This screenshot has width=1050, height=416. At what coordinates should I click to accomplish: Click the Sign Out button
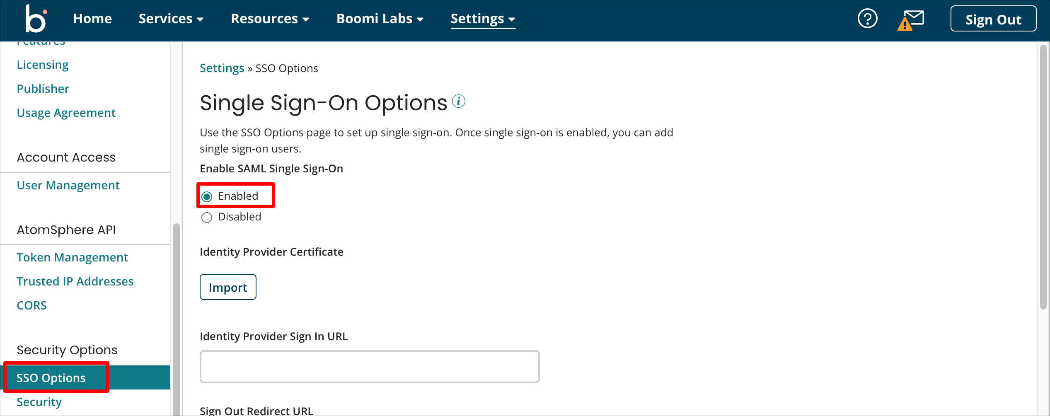point(993,19)
